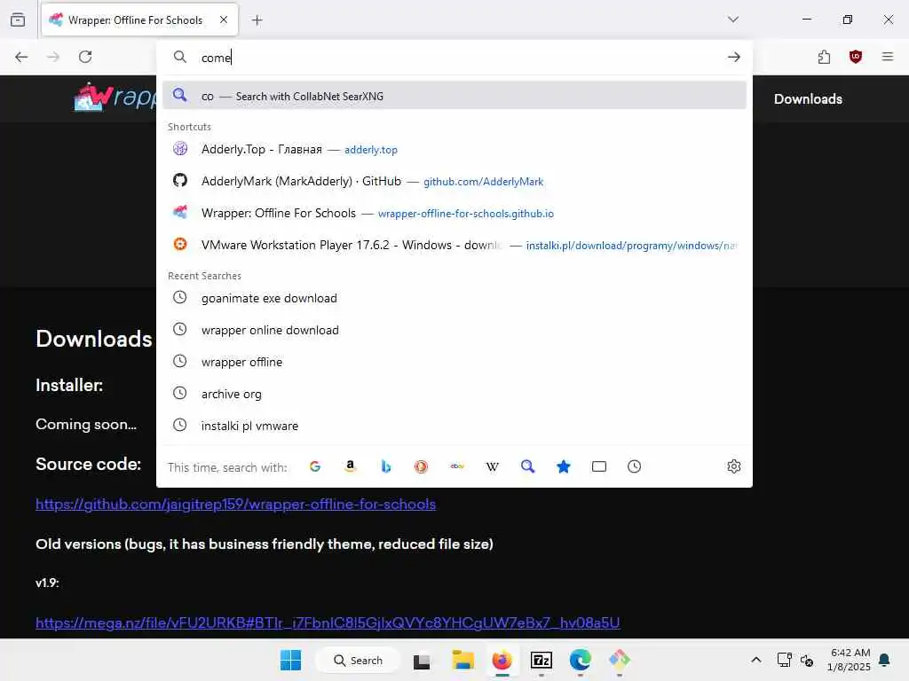Click the Firefox taskbar icon
Screen dimensions: 909x681
point(502,660)
